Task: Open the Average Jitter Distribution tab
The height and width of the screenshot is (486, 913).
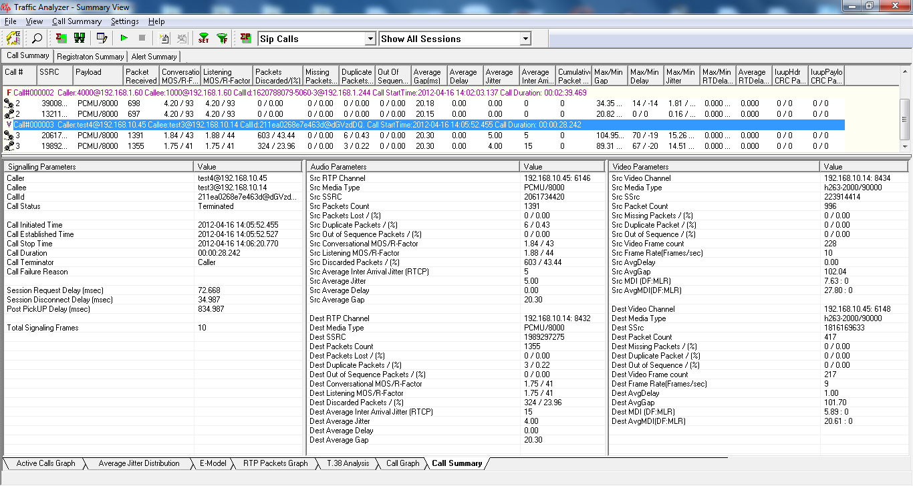Action: pos(138,463)
